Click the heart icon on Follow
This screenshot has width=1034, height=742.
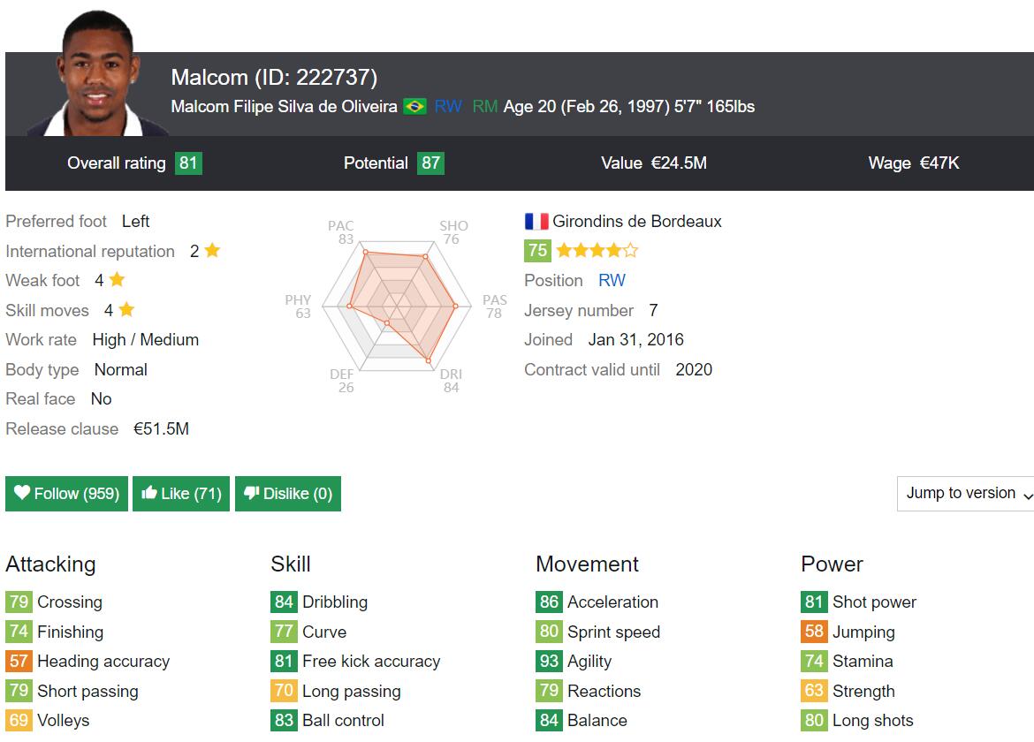click(x=22, y=493)
